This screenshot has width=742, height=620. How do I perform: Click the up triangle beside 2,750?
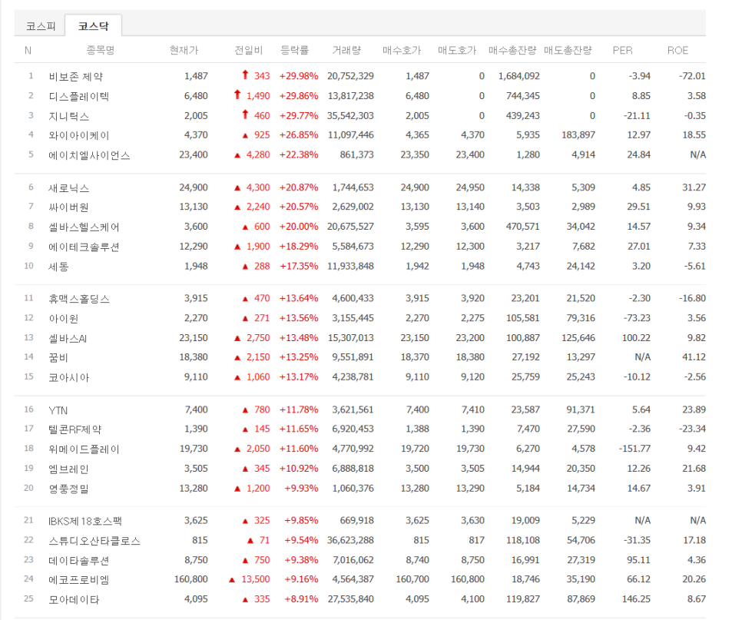tap(237, 338)
